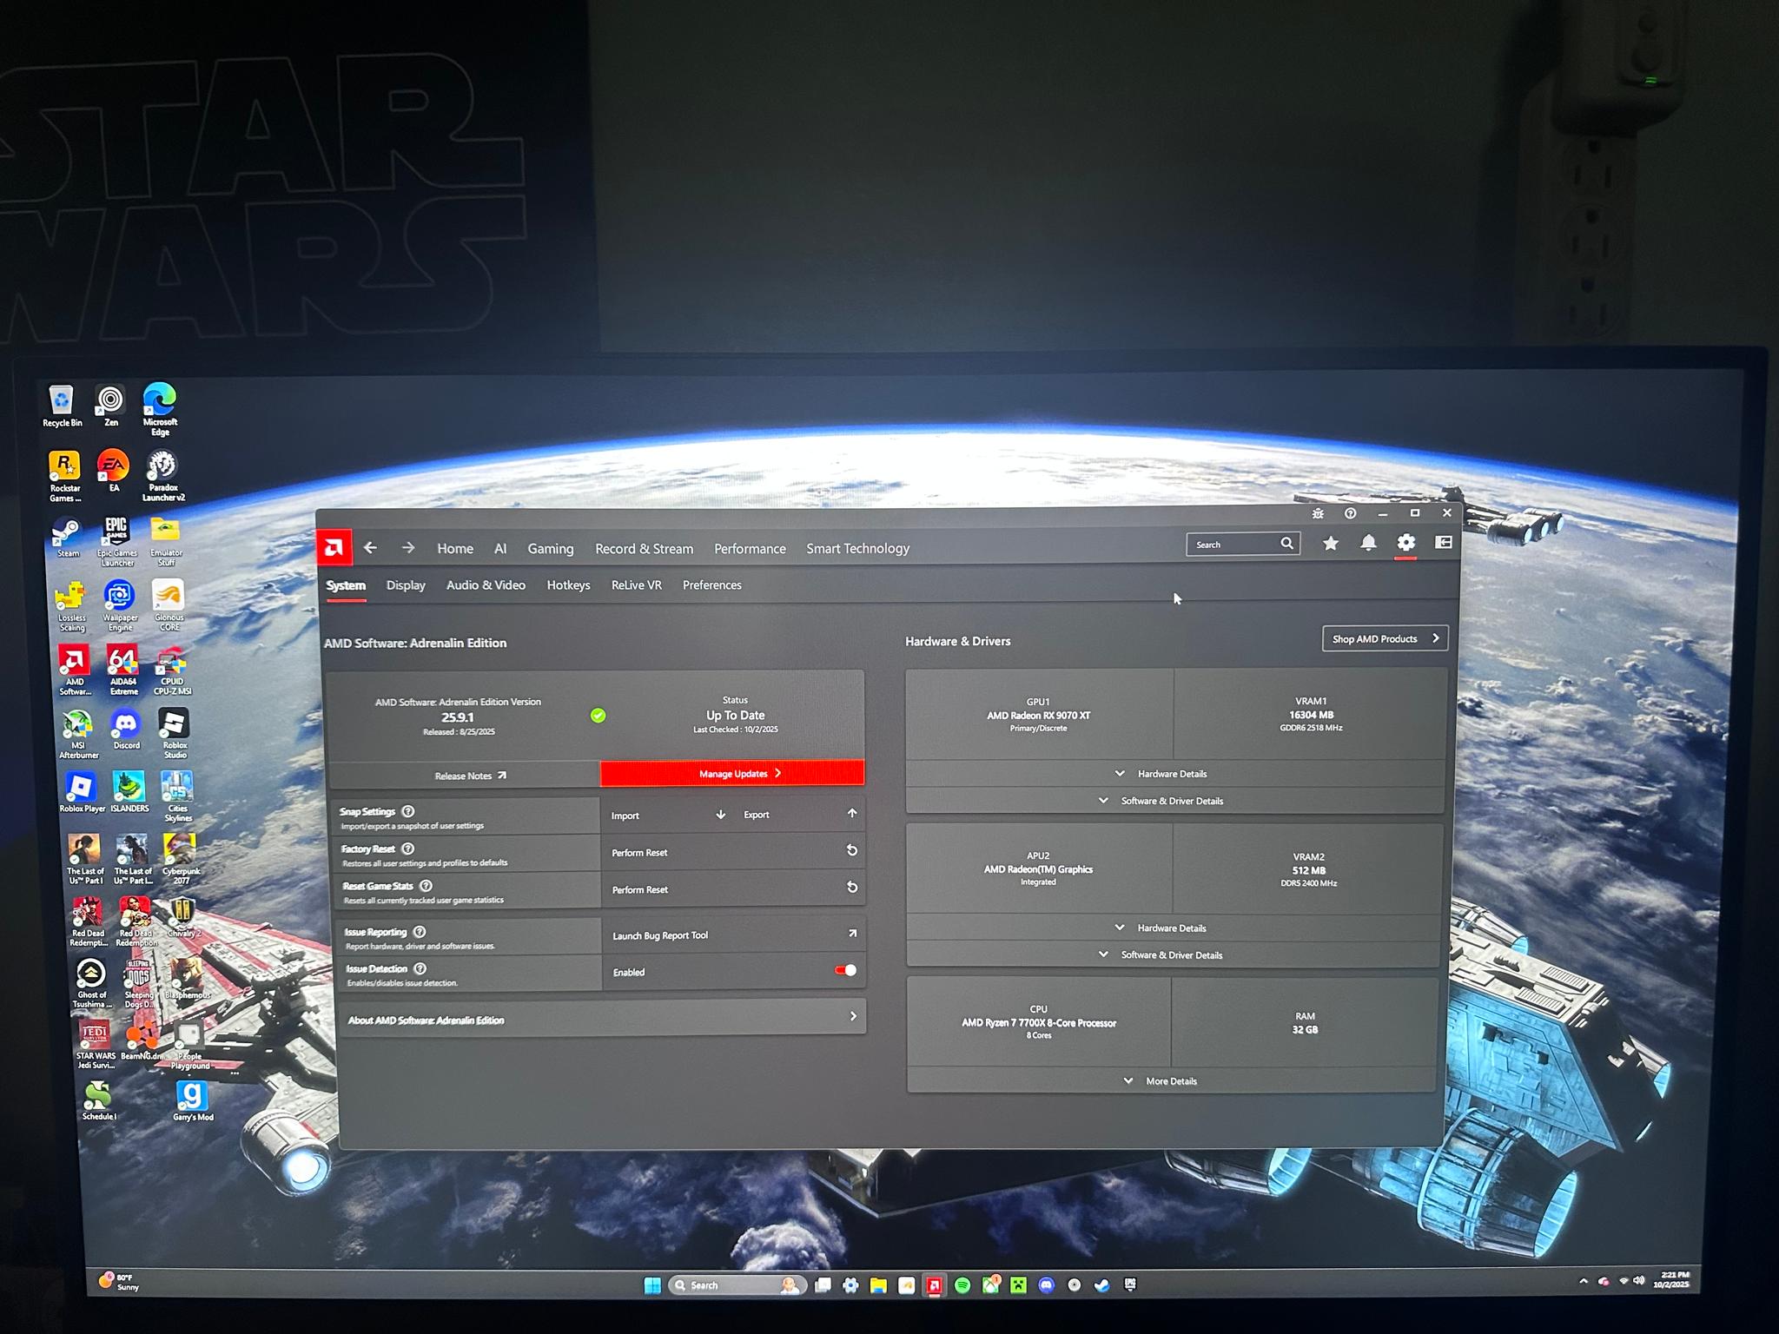Click Launch Bug Report Tool
1779x1334 pixels.
(x=733, y=934)
